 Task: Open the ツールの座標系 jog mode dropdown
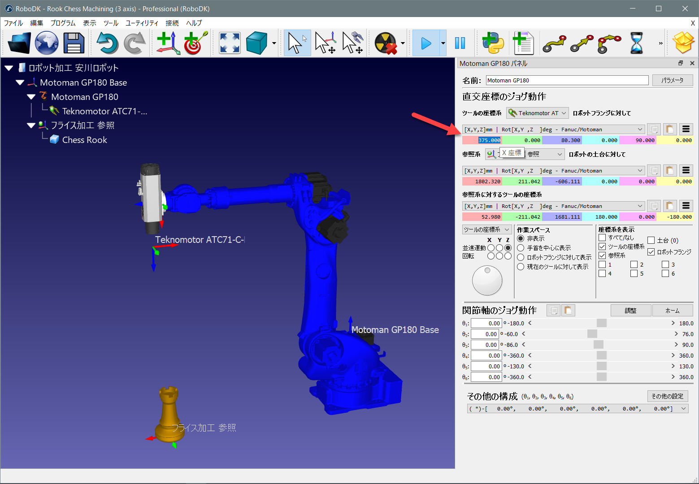[x=487, y=229]
